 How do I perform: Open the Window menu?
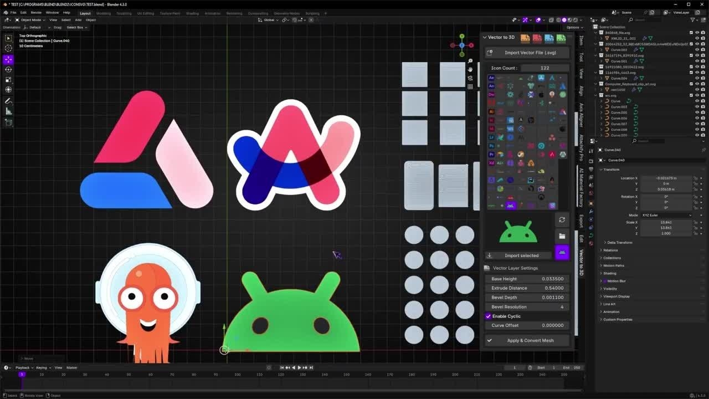tap(52, 13)
